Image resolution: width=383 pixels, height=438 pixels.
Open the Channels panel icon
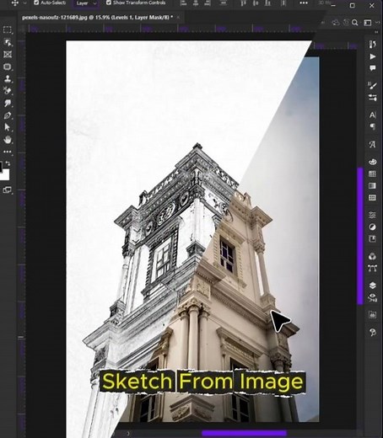pos(372,256)
